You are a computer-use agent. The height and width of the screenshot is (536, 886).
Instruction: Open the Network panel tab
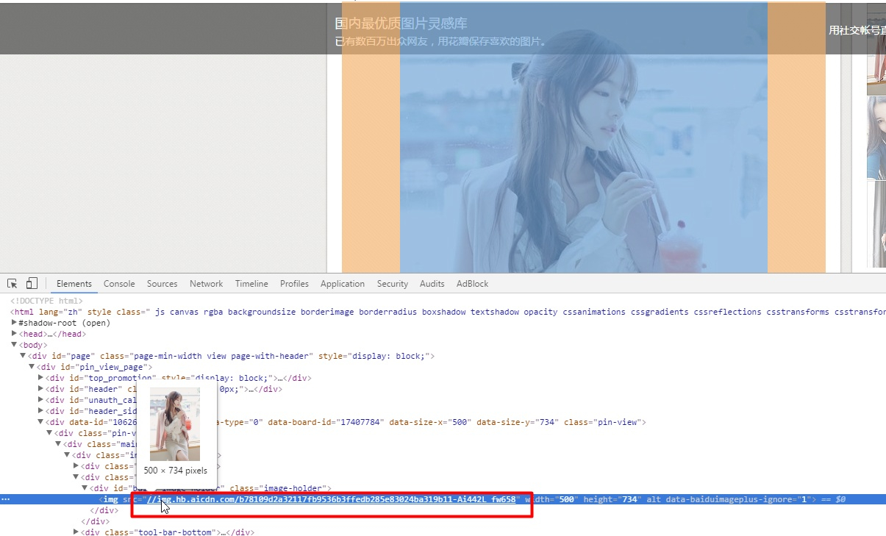[206, 284]
